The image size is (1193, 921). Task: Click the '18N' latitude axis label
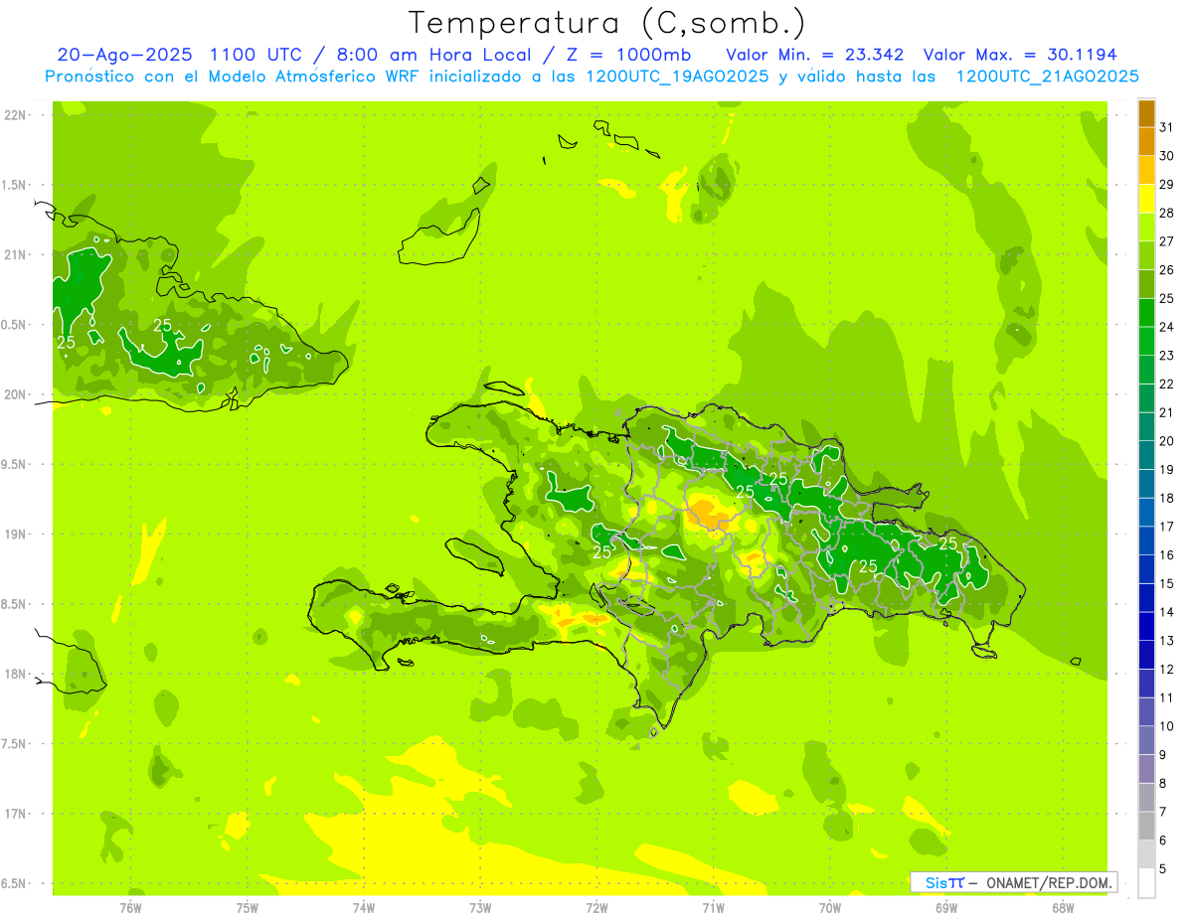17,675
